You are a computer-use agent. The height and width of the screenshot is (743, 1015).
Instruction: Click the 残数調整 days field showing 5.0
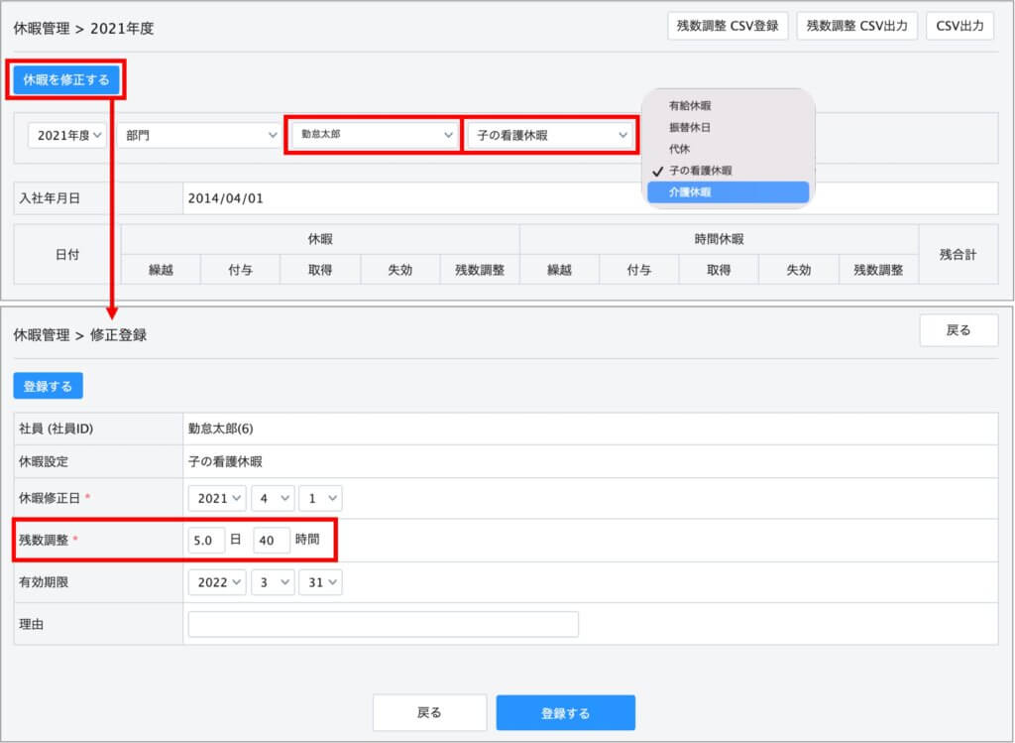206,541
